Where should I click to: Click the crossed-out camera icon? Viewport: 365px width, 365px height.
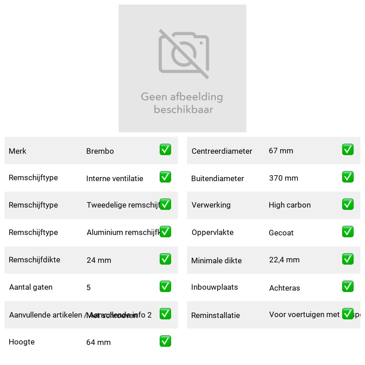click(184, 54)
